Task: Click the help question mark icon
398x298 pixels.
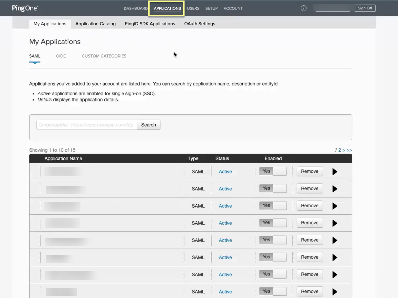Action: [x=303, y=8]
